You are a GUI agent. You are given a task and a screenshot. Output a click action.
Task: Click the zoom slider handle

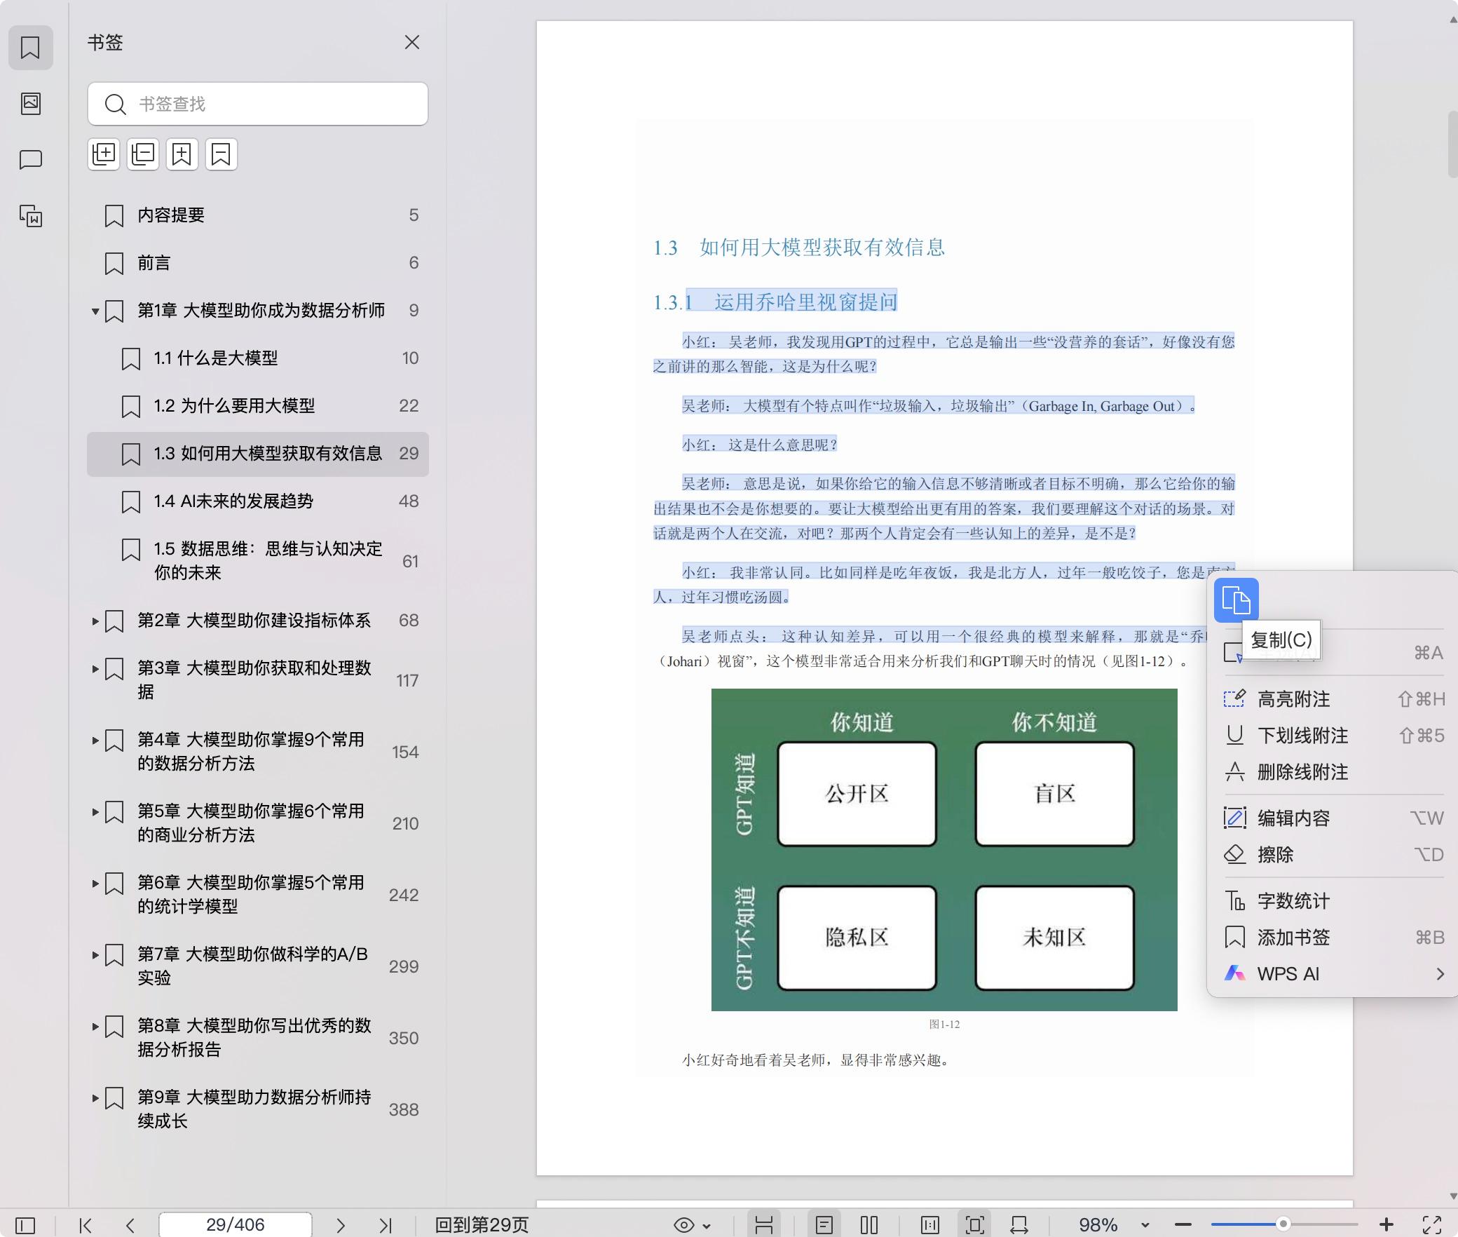(x=1283, y=1224)
